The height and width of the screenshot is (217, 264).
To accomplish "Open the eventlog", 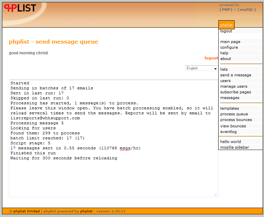I will coord(228,132).
